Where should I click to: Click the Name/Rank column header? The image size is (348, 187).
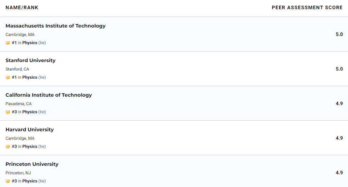22,7
